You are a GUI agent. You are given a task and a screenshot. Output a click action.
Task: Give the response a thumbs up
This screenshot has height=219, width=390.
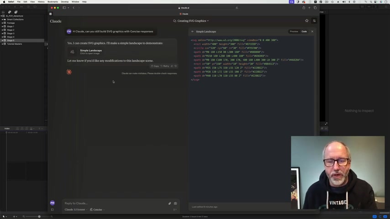(x=172, y=66)
